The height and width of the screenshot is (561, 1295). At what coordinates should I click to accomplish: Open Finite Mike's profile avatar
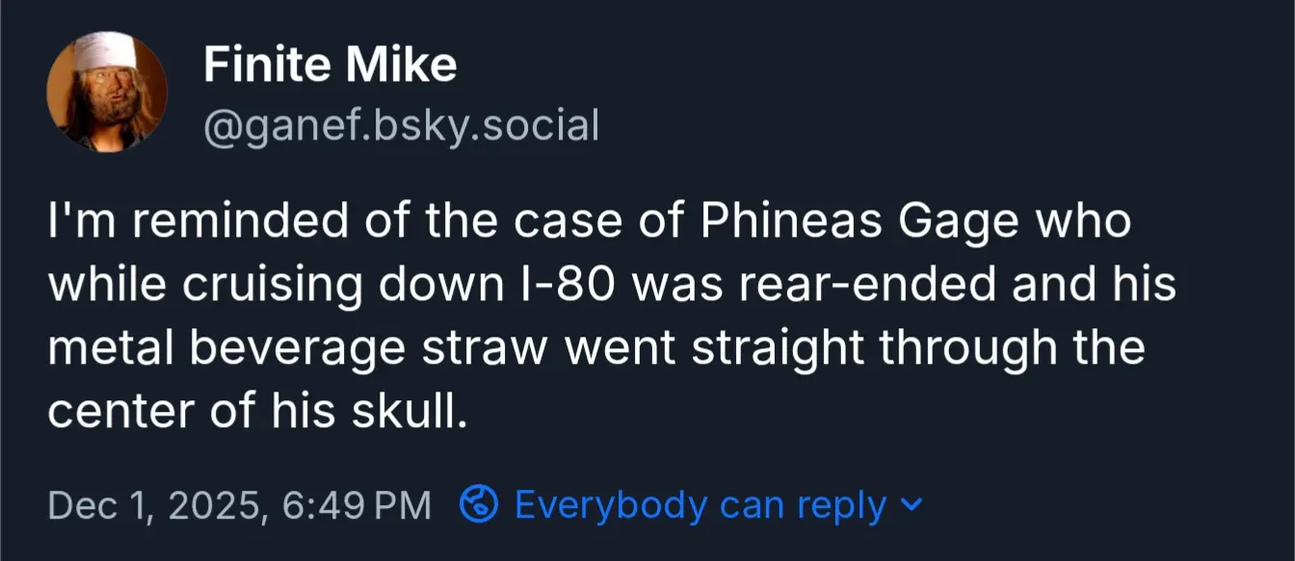coord(107,92)
